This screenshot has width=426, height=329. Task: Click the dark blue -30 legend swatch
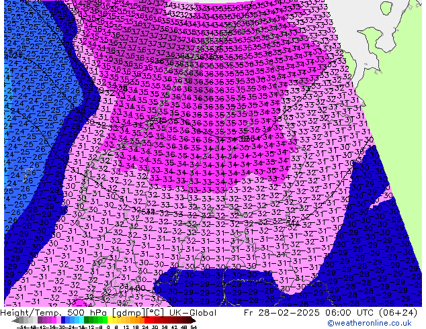pyautogui.click(x=63, y=320)
